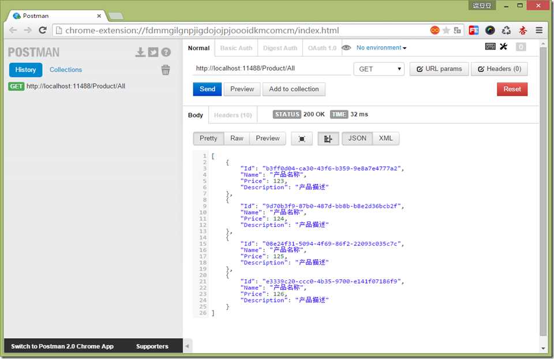This screenshot has height=359, width=554.
Task: Open Postman help question mark icon
Action: click(x=166, y=53)
